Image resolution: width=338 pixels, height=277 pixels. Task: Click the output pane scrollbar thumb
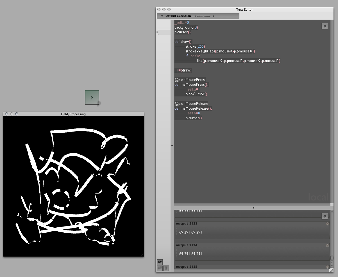(x=332, y=258)
